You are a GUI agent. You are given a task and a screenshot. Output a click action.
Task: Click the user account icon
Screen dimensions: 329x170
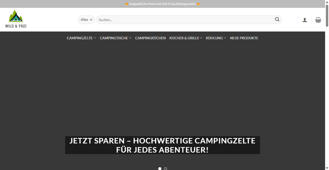[305, 20]
